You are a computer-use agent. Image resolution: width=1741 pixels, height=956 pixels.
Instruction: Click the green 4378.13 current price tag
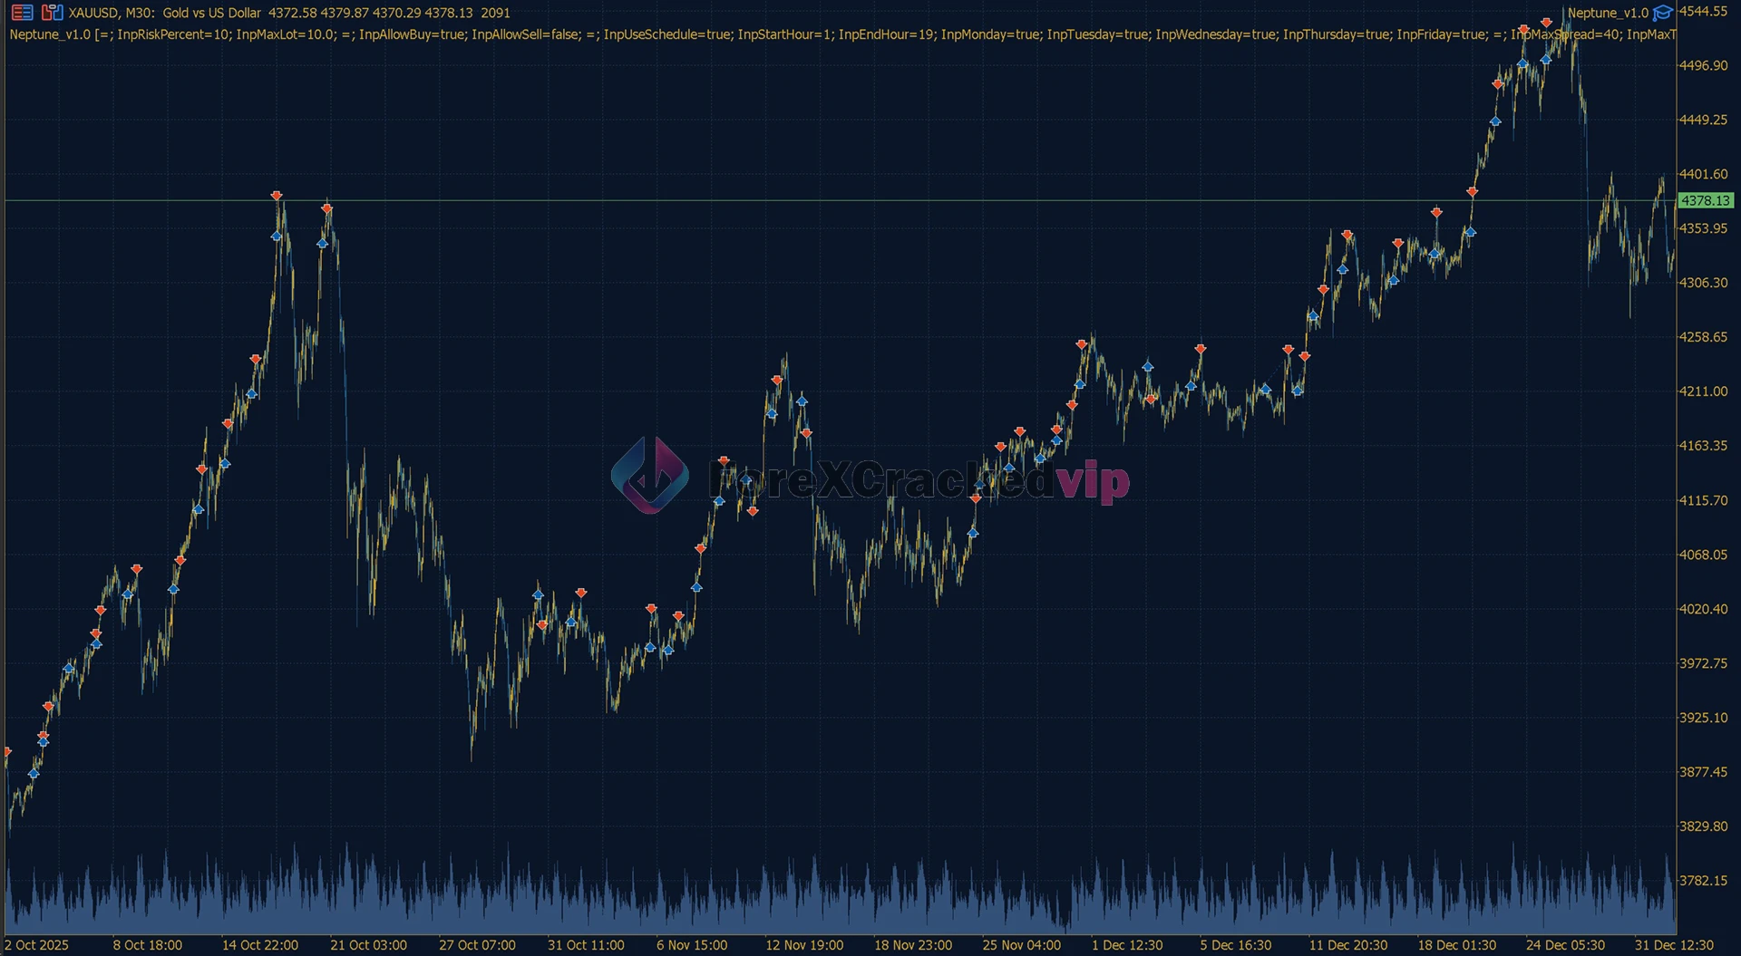tap(1705, 200)
